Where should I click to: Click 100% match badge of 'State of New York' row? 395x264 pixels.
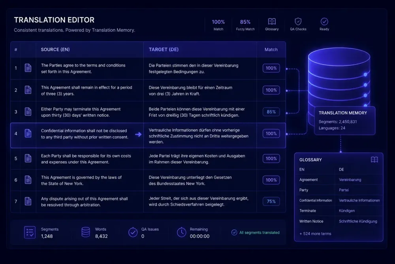271,180
